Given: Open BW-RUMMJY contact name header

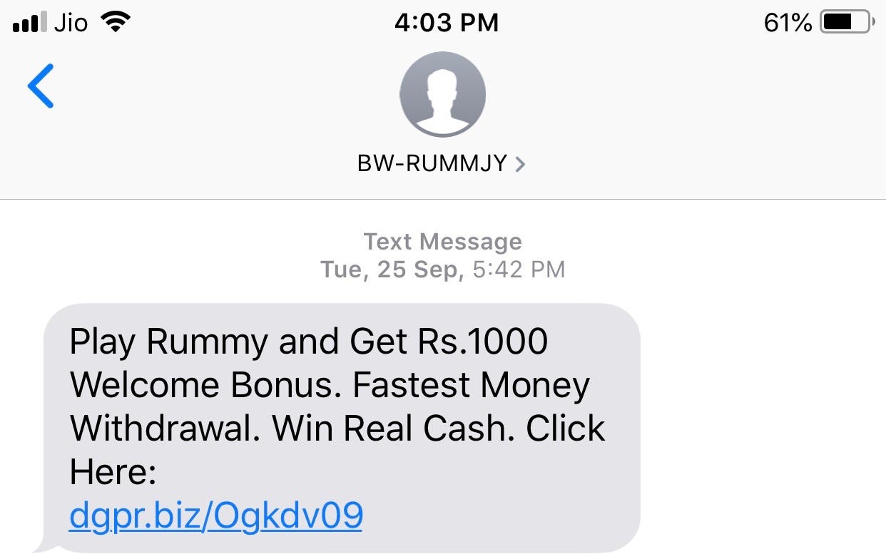Looking at the screenshot, I should pos(432,164).
